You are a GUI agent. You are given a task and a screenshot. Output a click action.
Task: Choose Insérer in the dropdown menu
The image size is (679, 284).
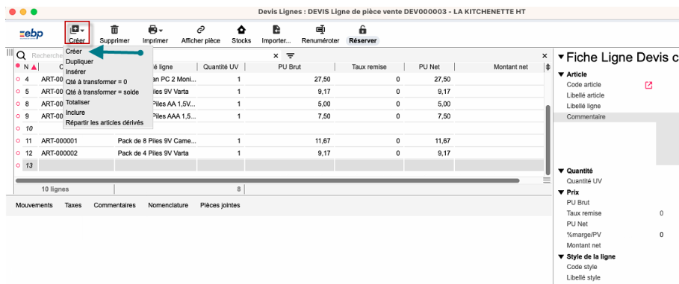75,72
